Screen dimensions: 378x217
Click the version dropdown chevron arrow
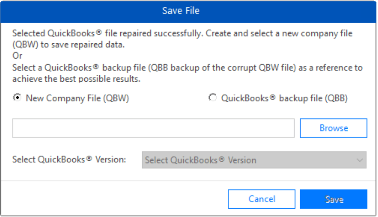359,160
